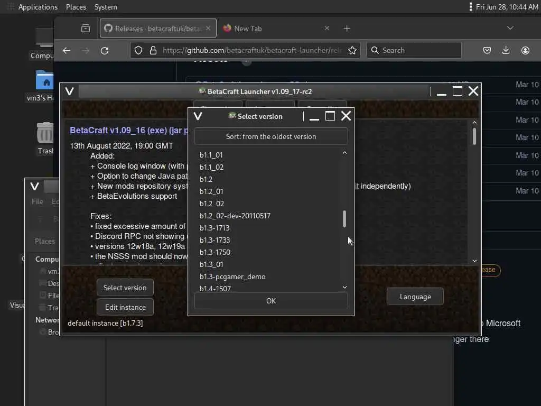Click the date and time clock
This screenshot has width=541, height=406.
507,7
